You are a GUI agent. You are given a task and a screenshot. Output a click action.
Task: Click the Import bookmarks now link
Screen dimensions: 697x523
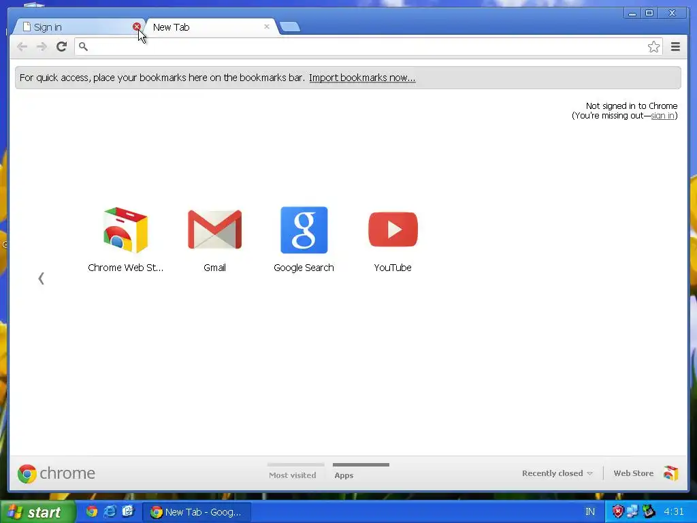(x=362, y=78)
